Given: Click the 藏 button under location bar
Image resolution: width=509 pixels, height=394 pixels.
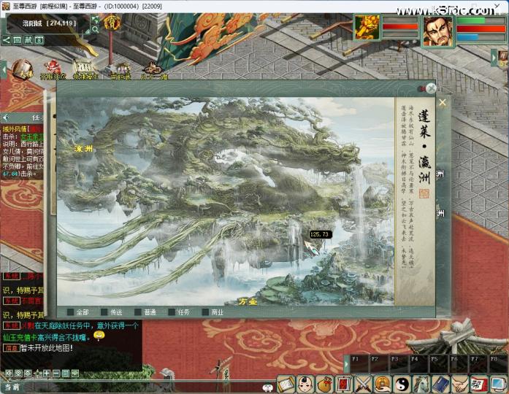Looking at the screenshot, I should click(28, 40).
